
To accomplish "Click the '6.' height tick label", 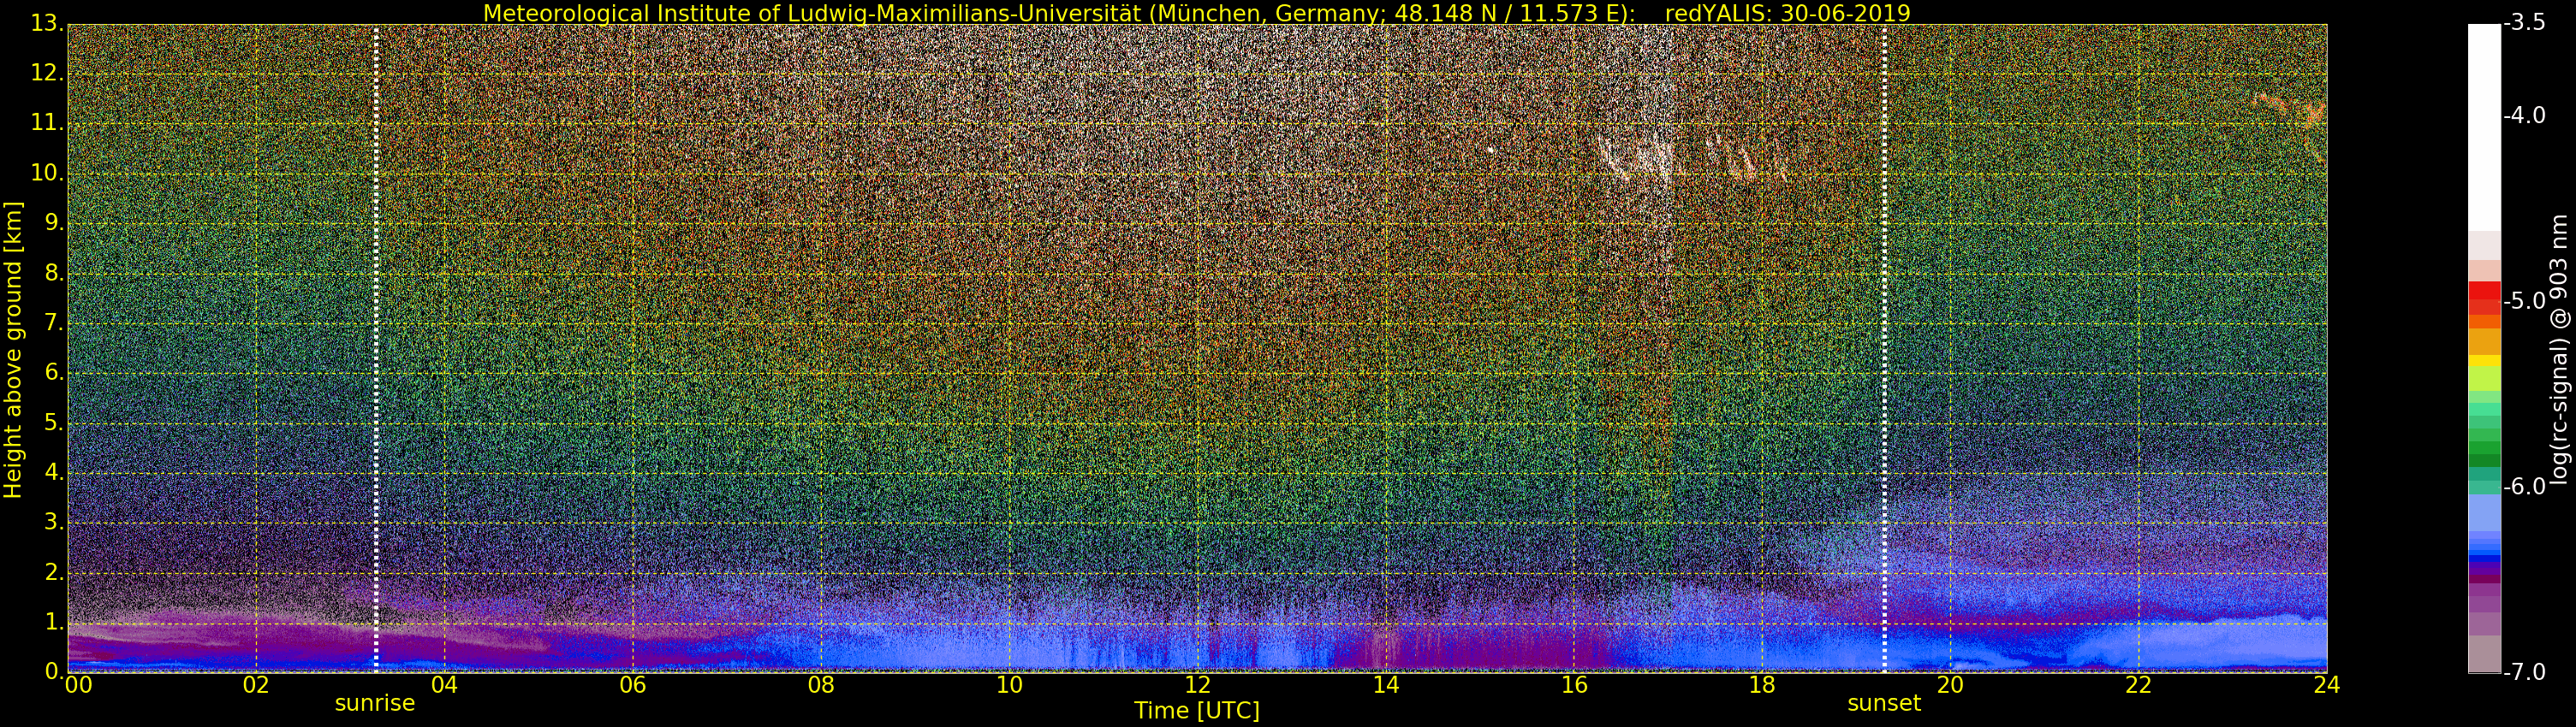I will (54, 373).
